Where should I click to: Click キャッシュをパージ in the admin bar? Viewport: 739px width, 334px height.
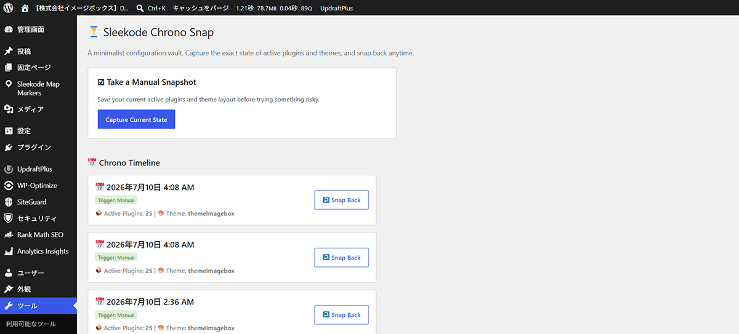click(x=201, y=8)
